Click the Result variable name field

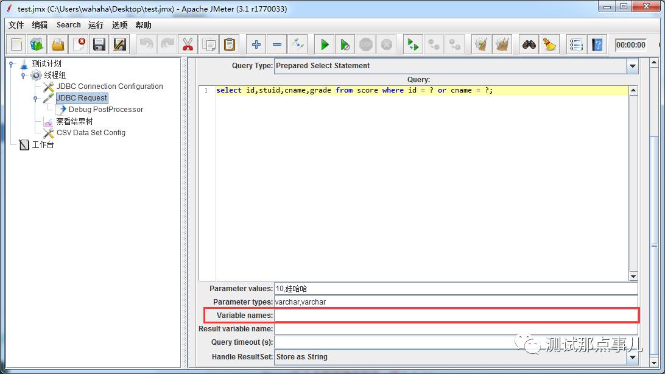pos(456,329)
